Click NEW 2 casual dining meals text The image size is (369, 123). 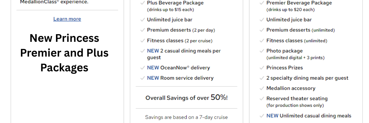tap(184, 54)
